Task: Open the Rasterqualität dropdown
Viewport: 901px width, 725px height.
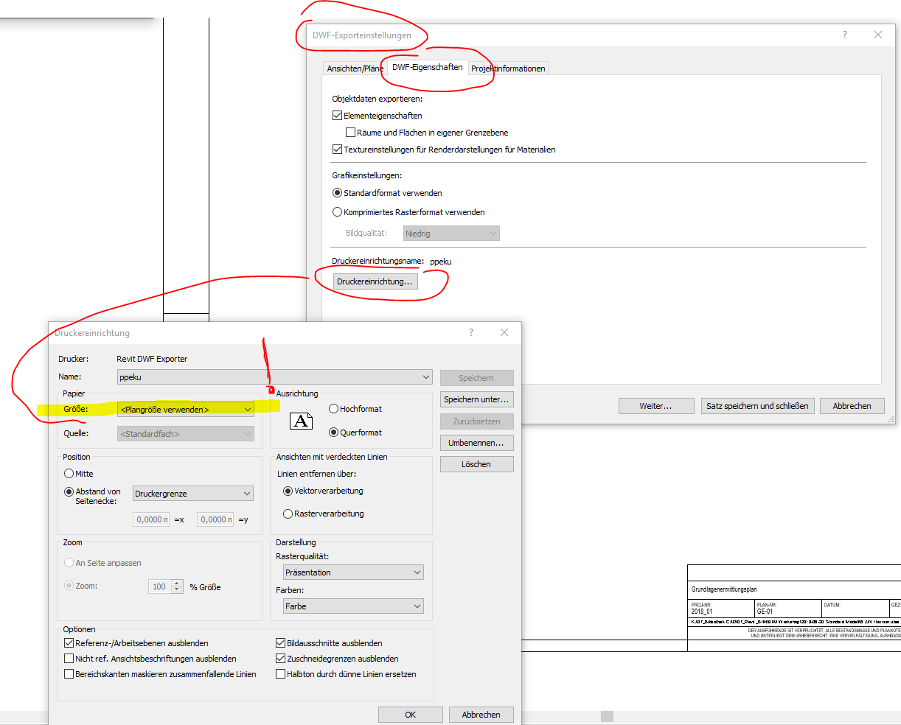Action: point(417,572)
